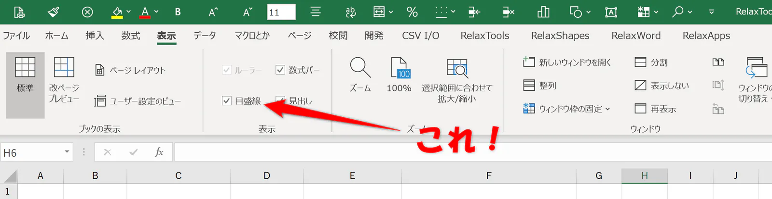Click freeze panes icon in quick access toolbar
This screenshot has width=772, height=199.
(644, 12)
